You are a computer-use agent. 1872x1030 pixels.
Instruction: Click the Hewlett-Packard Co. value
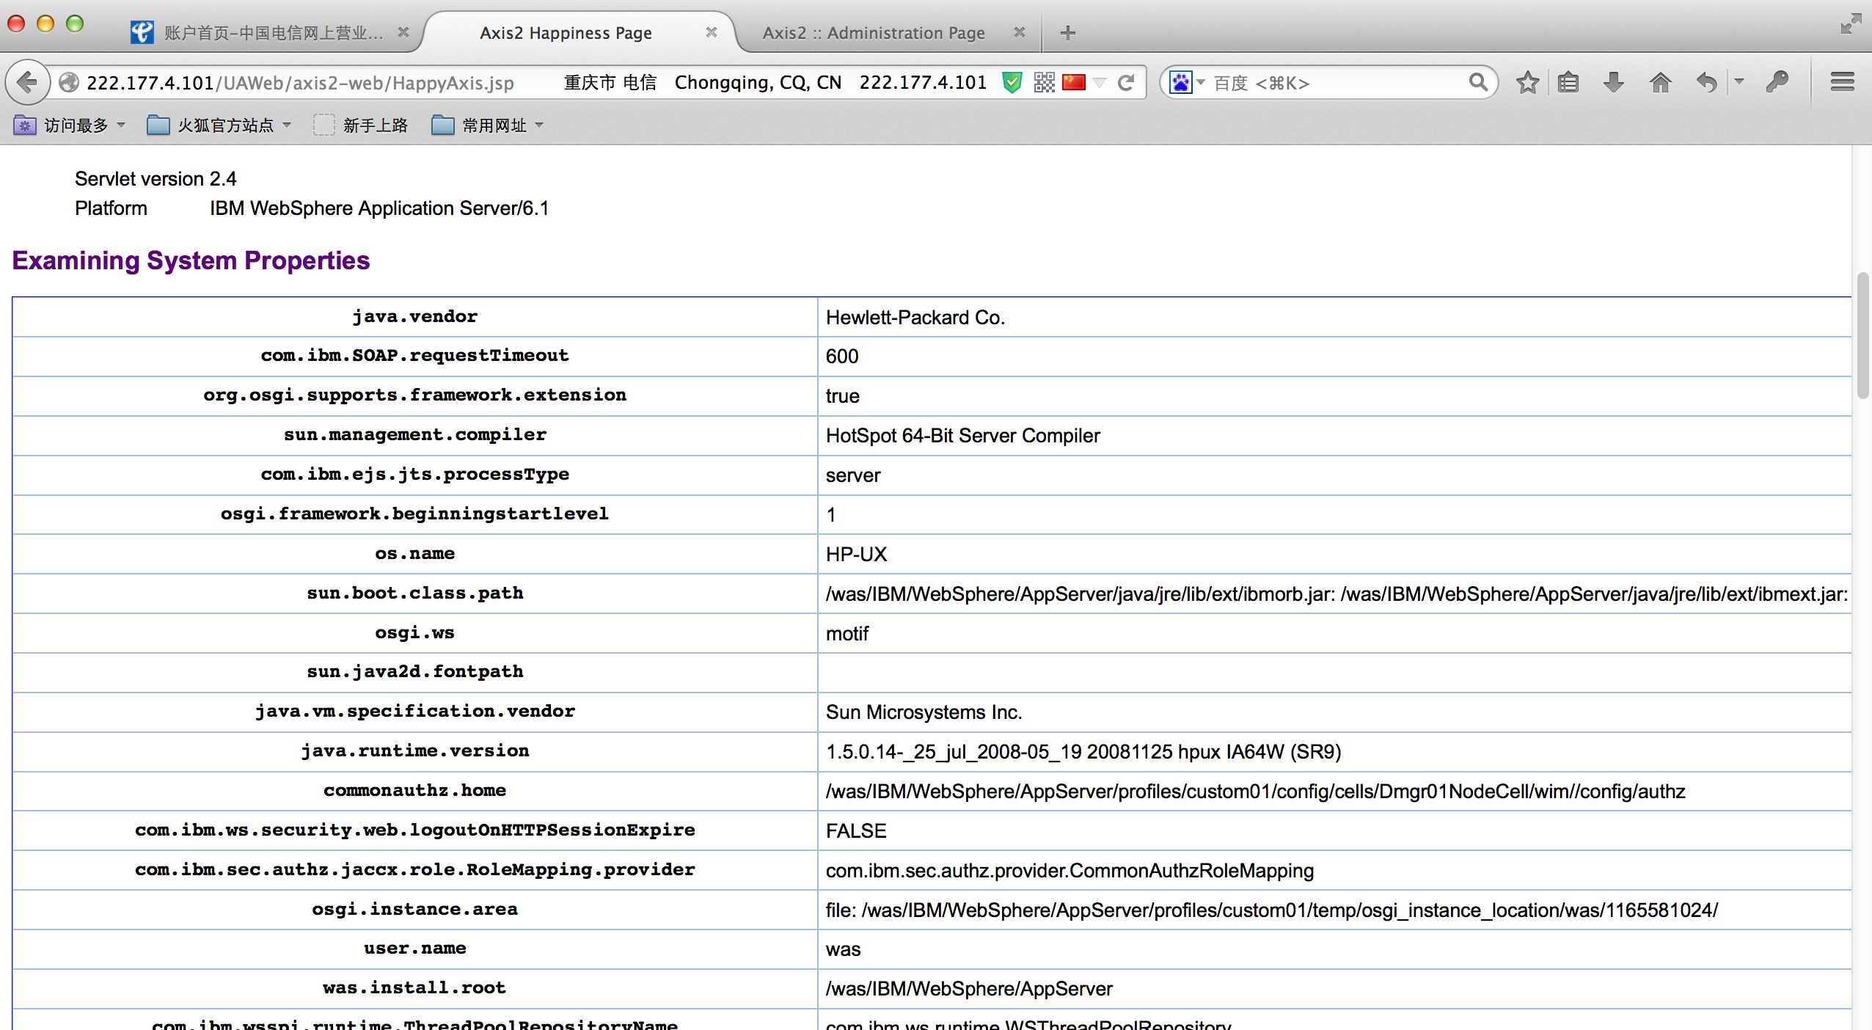(915, 317)
